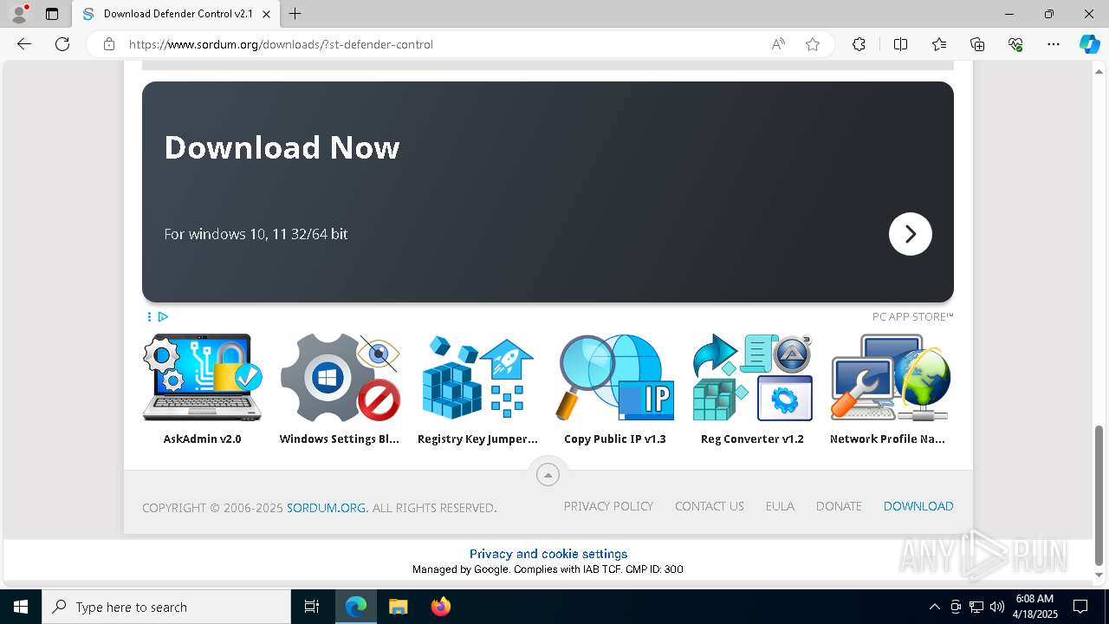Open the Favorites list
Viewport: 1109px width, 624px height.
[939, 44]
